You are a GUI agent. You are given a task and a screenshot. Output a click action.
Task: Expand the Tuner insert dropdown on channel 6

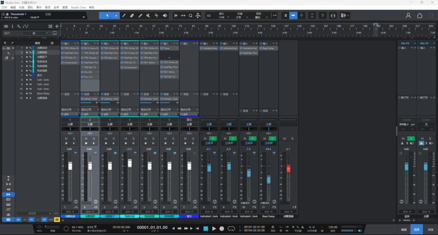click(178, 48)
